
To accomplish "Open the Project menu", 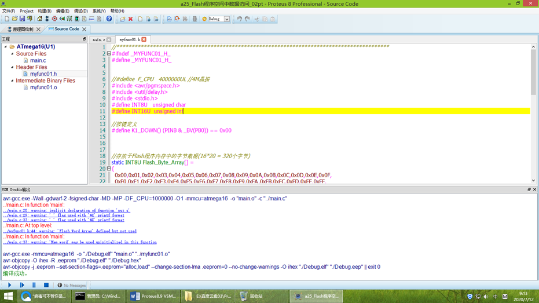I will tap(27, 11).
